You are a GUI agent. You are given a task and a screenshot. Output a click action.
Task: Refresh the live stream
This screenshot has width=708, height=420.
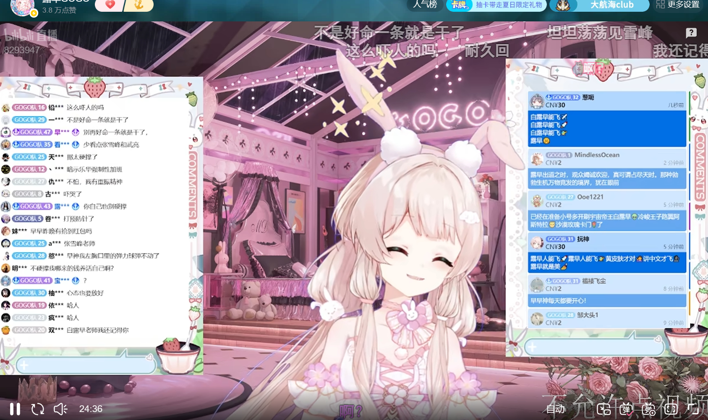(37, 409)
